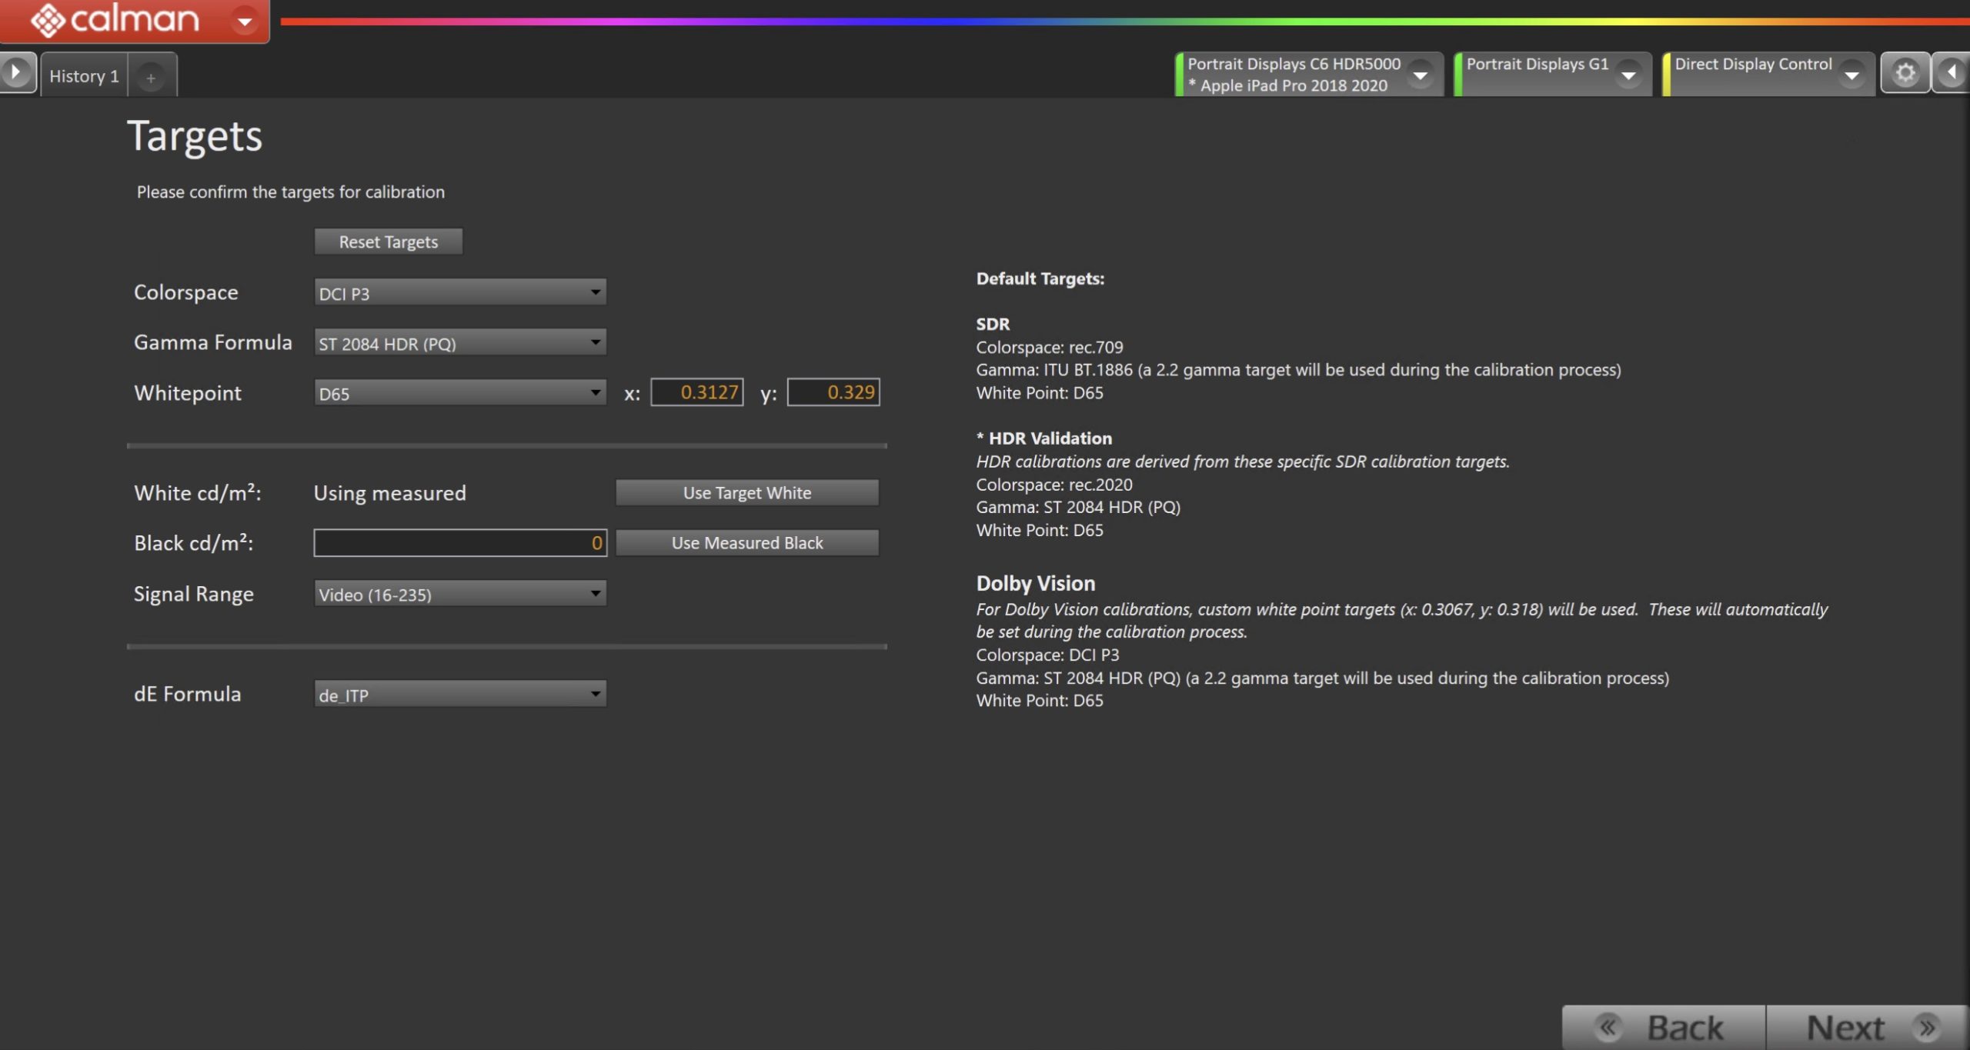The width and height of the screenshot is (1970, 1050).
Task: Switch to the History 1 tab
Action: pos(84,76)
